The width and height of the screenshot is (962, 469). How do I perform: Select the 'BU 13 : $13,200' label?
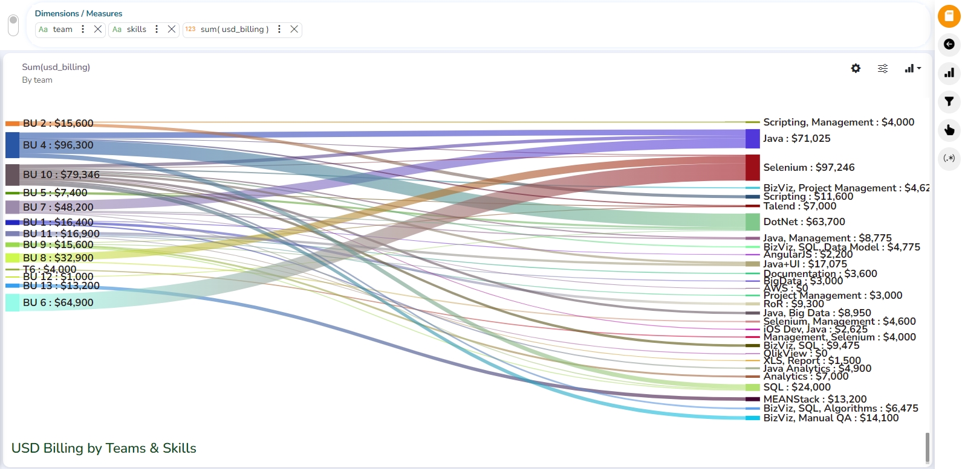point(61,286)
